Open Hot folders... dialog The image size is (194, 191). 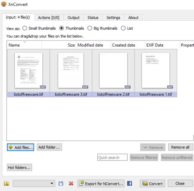click(x=19, y=168)
